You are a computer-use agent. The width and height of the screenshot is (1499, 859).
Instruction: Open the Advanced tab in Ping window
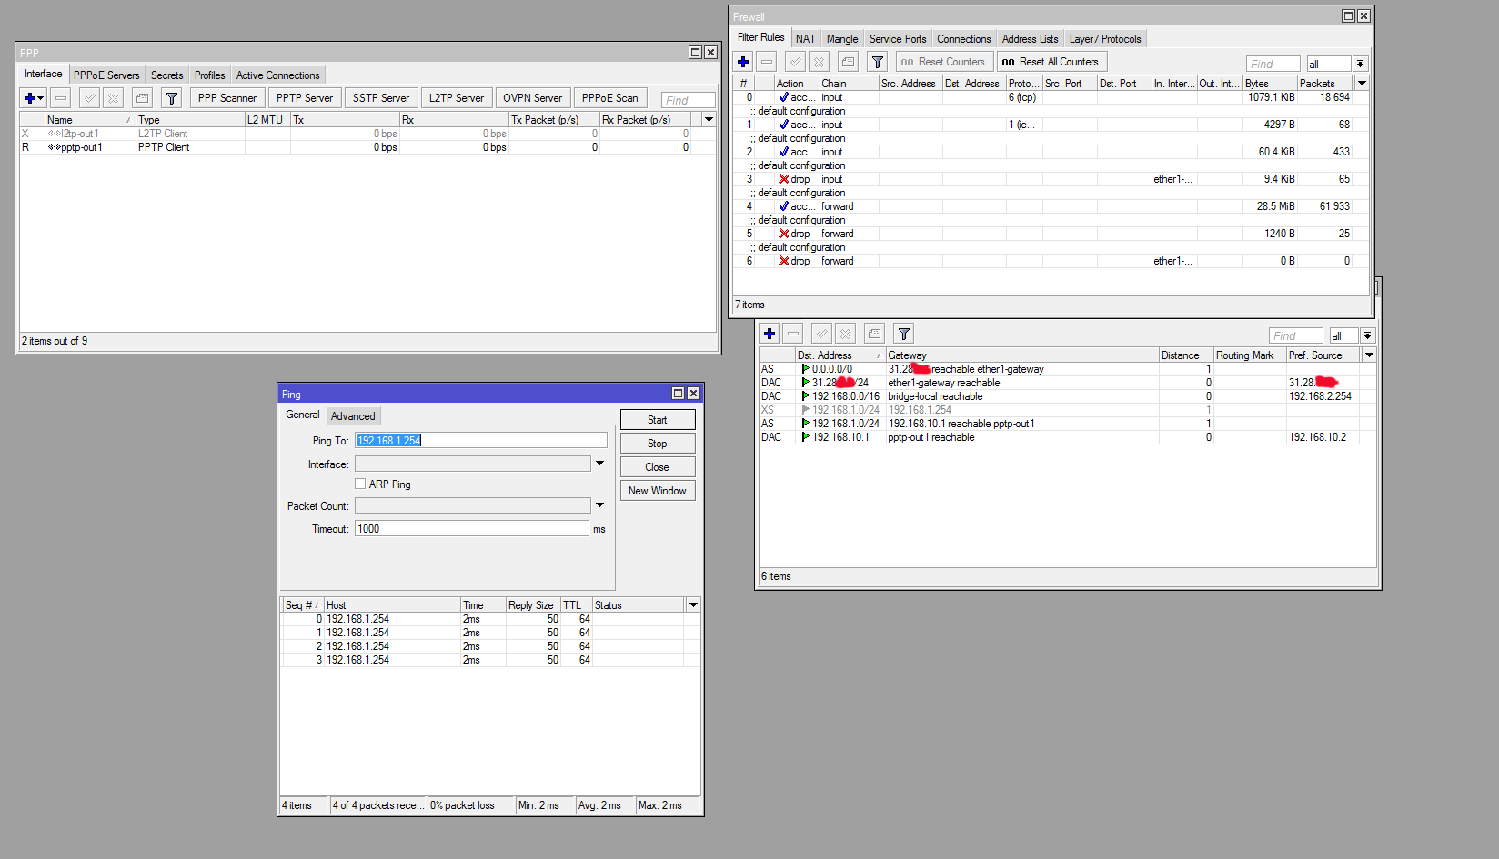[x=353, y=416]
